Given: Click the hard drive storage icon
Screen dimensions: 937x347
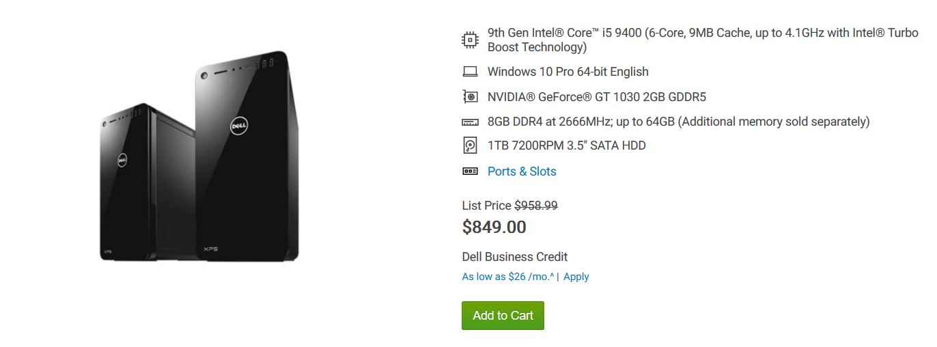Looking at the screenshot, I should 470,145.
